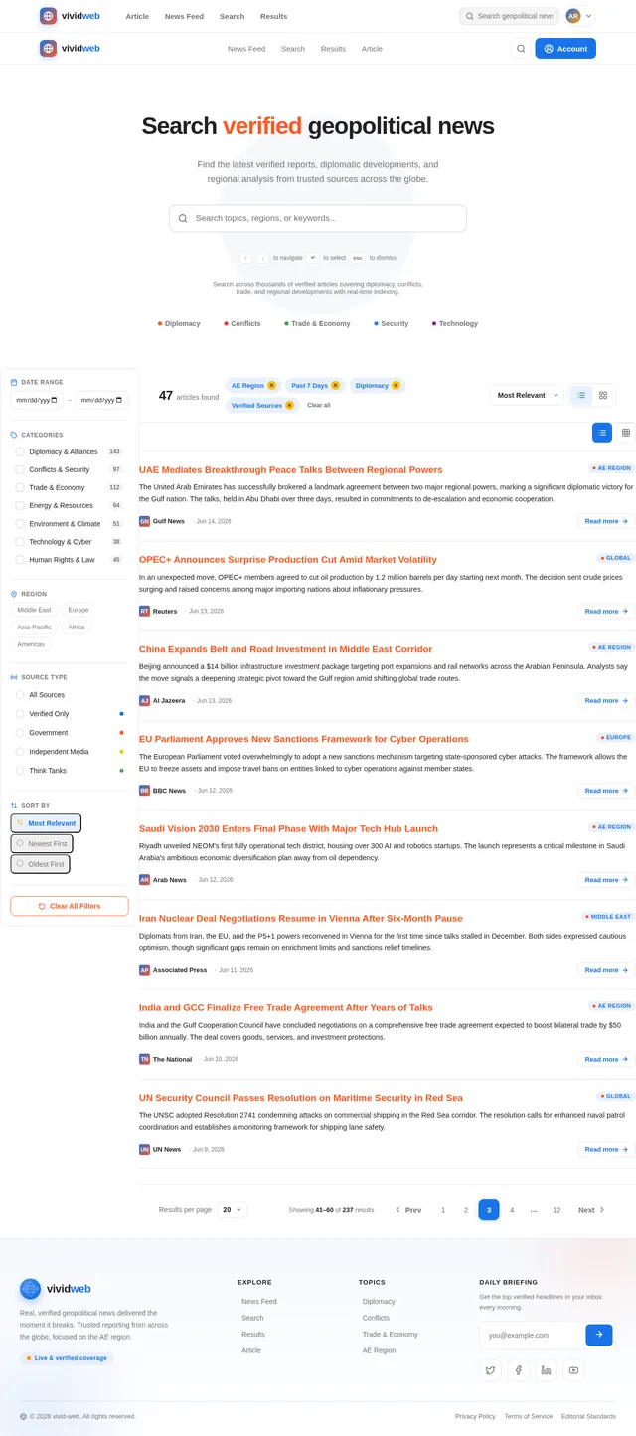
Task: Check the Environment & Climate category
Action: click(20, 523)
